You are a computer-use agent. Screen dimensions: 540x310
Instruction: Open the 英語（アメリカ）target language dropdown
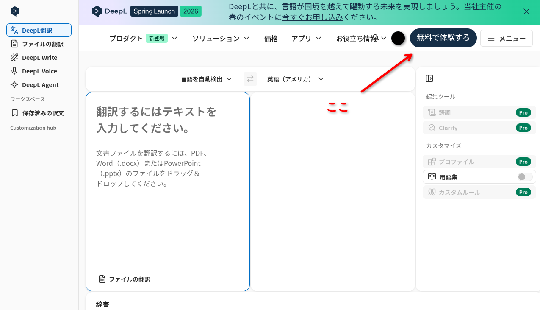(x=295, y=79)
